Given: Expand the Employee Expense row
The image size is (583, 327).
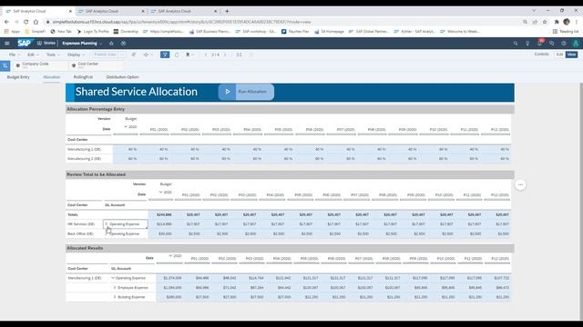Looking at the screenshot, I should pos(115,287).
